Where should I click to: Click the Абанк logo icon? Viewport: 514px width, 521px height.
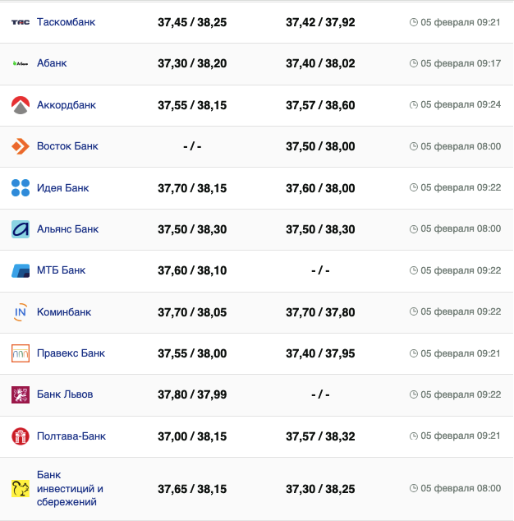point(21,63)
